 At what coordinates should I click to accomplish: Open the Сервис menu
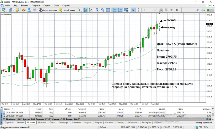coord(47,5)
